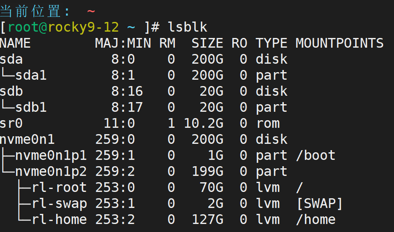Click the RM value '1' of sr0

(x=171, y=123)
